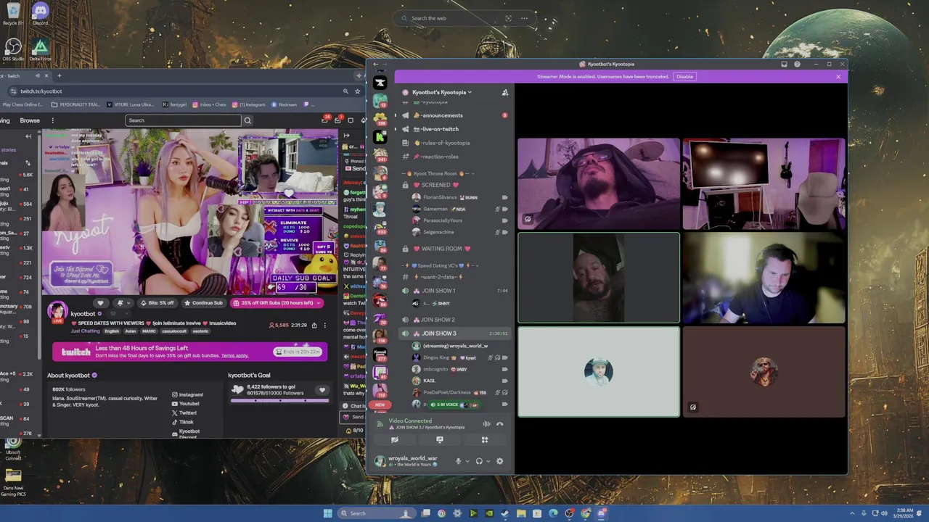Viewport: 929px width, 522px height.
Task: Collapse the Speed Dating VC's category
Action: tap(440, 265)
